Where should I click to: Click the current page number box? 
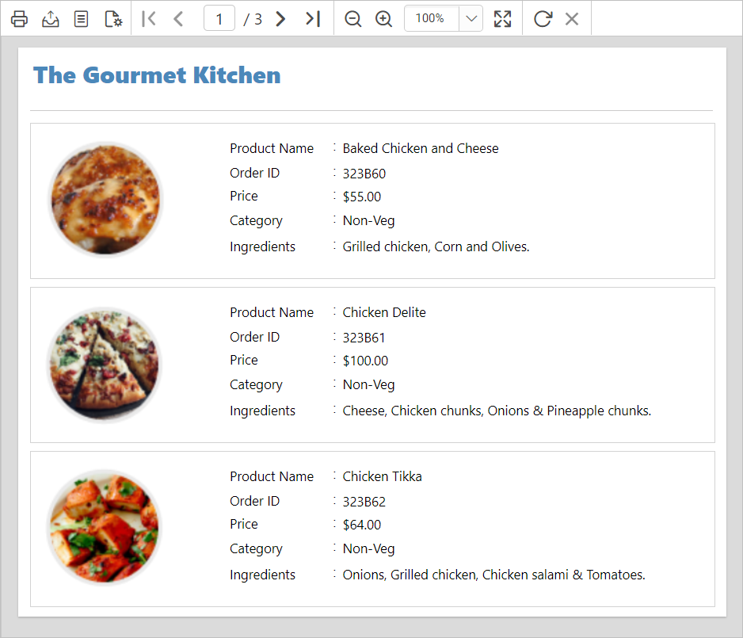click(x=219, y=18)
